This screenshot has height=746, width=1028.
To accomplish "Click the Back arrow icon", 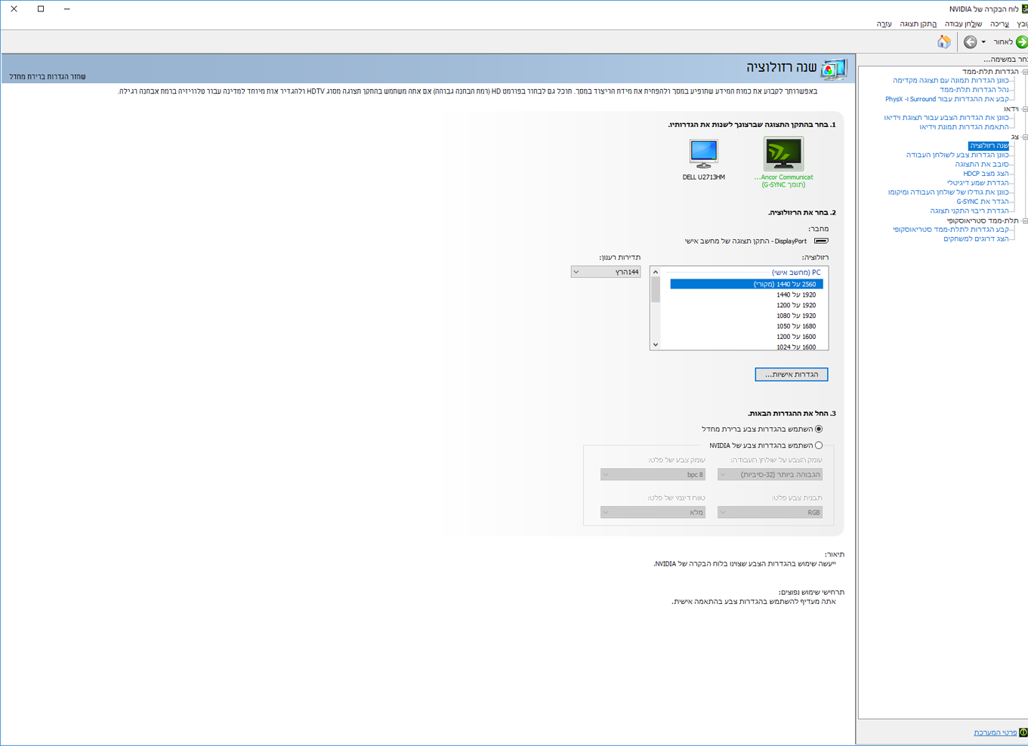I will coord(971,42).
